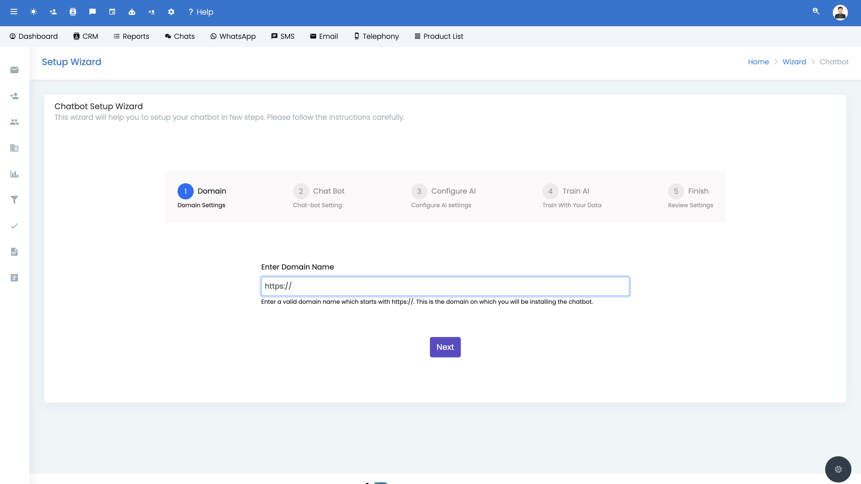
Task: Click add user icon in top bar
Action: click(x=53, y=12)
